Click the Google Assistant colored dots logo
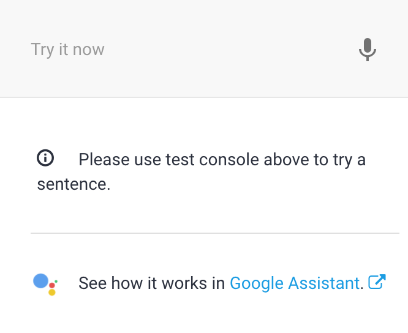Screen dimensions: 408x333 [45, 285]
